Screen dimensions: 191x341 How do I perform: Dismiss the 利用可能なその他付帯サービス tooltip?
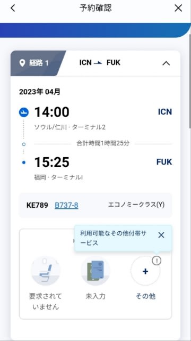point(161,235)
